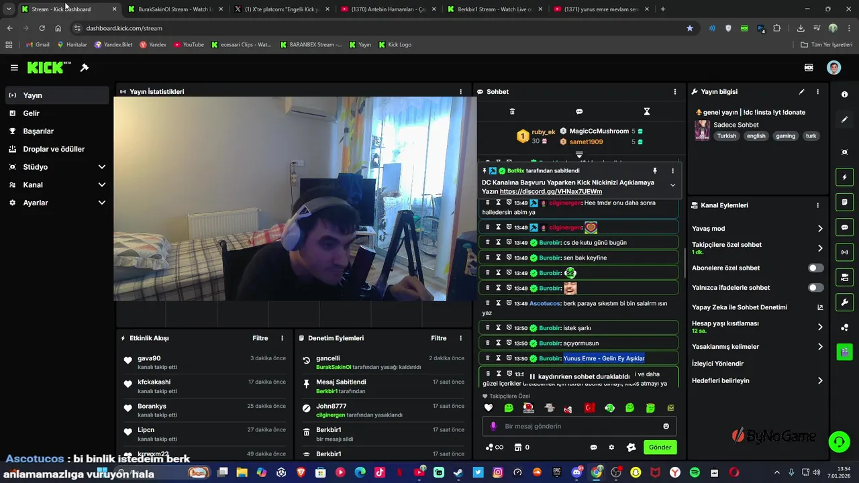
Task: Click the pencil icon in the right sidebar
Action: (x=844, y=119)
